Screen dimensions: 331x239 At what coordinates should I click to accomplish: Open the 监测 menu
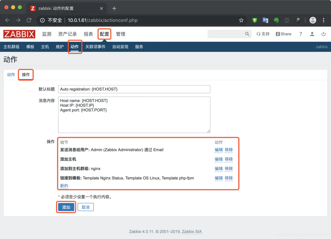tap(47, 34)
